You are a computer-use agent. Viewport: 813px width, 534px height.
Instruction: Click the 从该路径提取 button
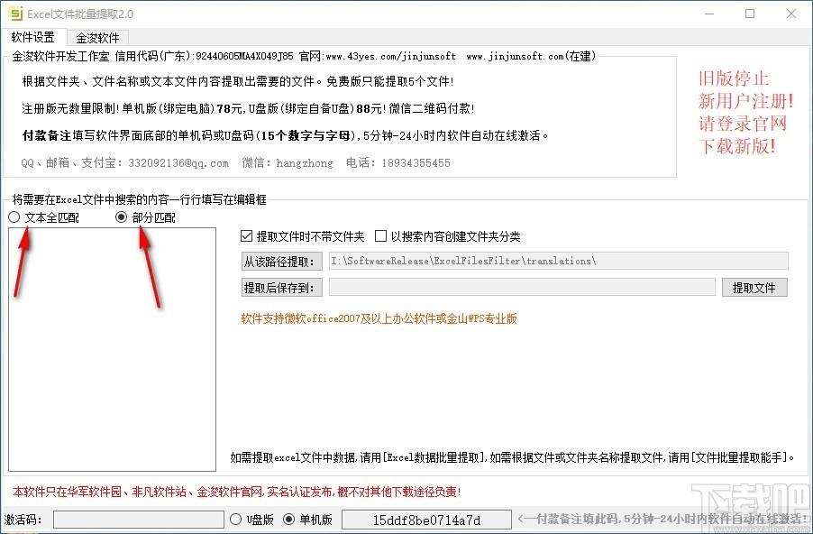point(281,261)
